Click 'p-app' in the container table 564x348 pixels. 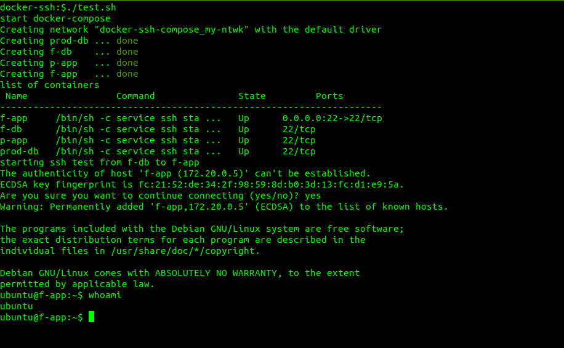(x=14, y=141)
